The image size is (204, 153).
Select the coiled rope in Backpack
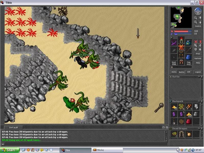(181, 122)
